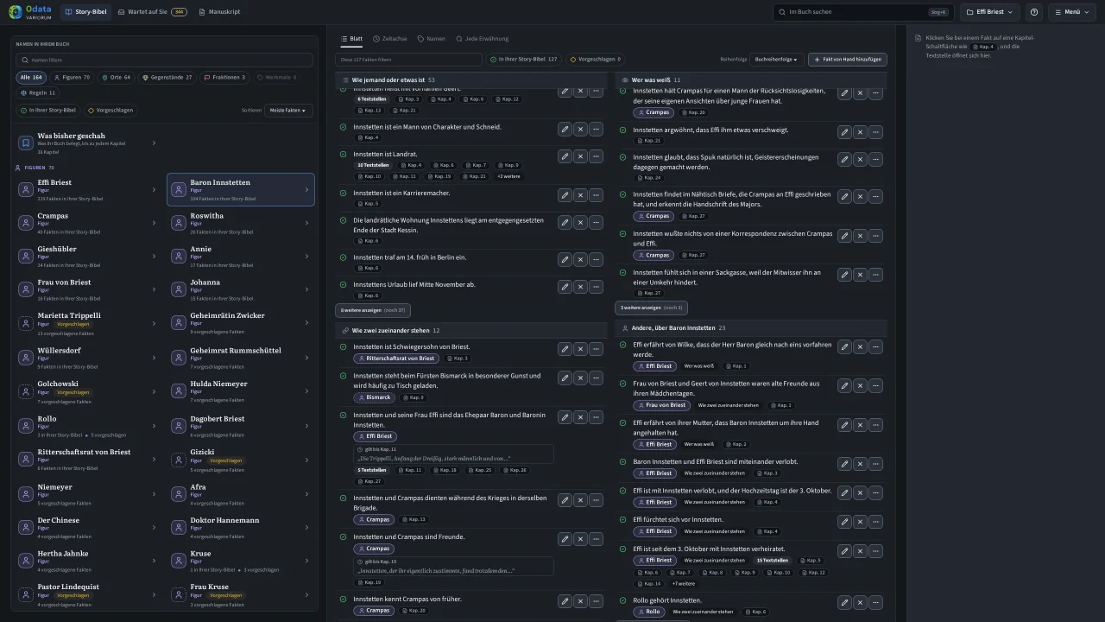Open the Menü dropdown
This screenshot has width=1105, height=622.
click(x=1072, y=12)
